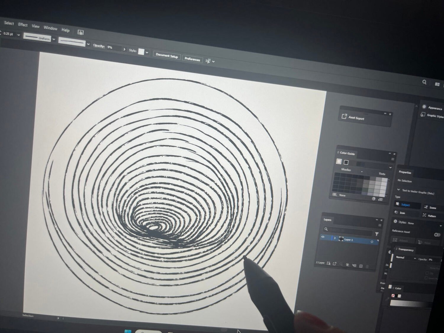Click the align to pixel grid icon

208,61
